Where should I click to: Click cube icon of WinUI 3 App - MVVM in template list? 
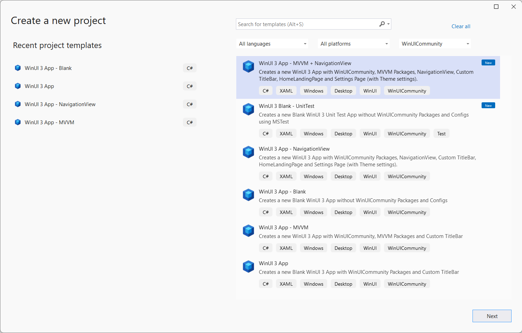coord(248,231)
